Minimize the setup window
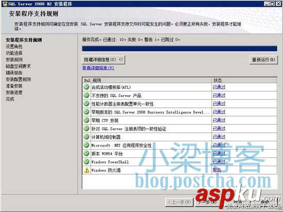The image size is (283, 212). tap(267, 4)
